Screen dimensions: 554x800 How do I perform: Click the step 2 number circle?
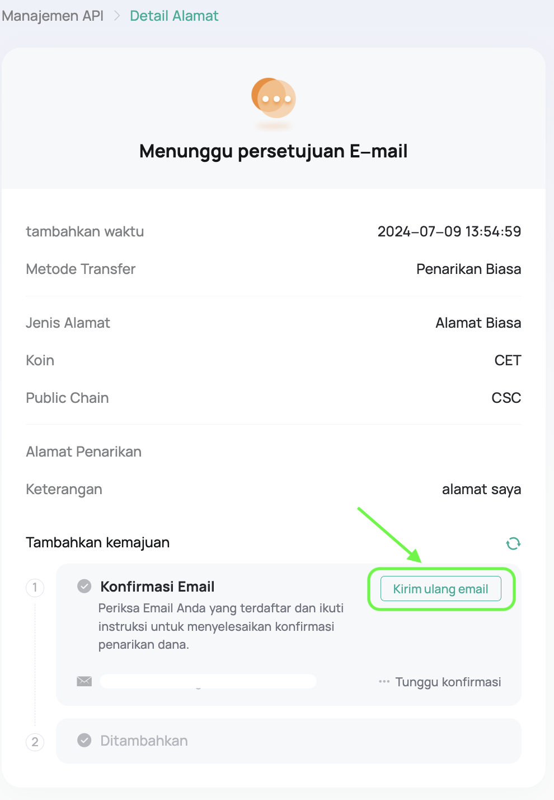[x=35, y=742]
